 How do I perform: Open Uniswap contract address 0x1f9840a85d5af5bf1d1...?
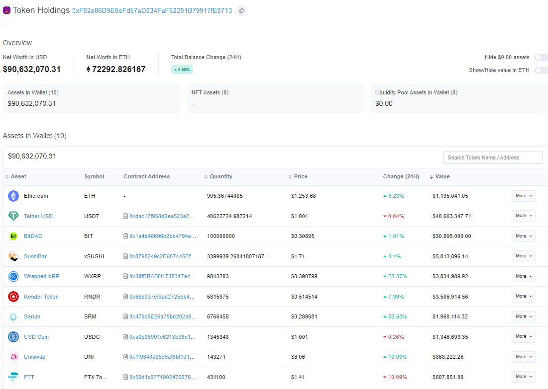[162, 357]
